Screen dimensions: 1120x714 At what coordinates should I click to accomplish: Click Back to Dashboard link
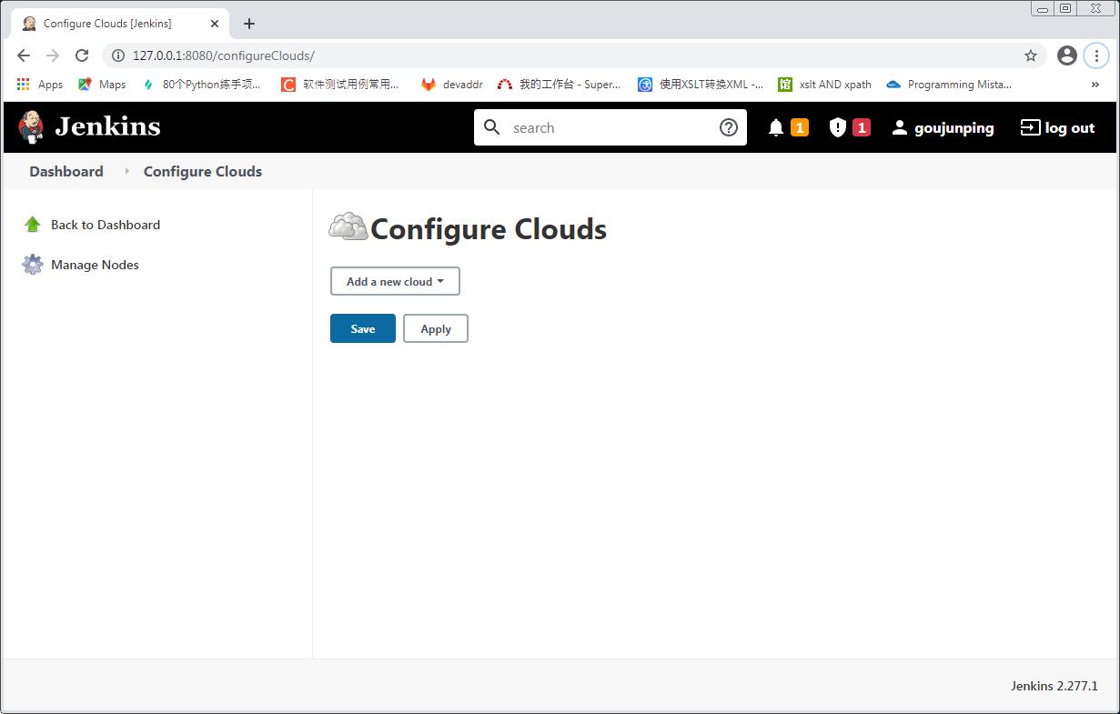point(106,225)
